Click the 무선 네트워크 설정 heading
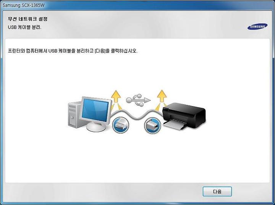Screen dimensions: 275x205 pyautogui.click(x=28, y=19)
